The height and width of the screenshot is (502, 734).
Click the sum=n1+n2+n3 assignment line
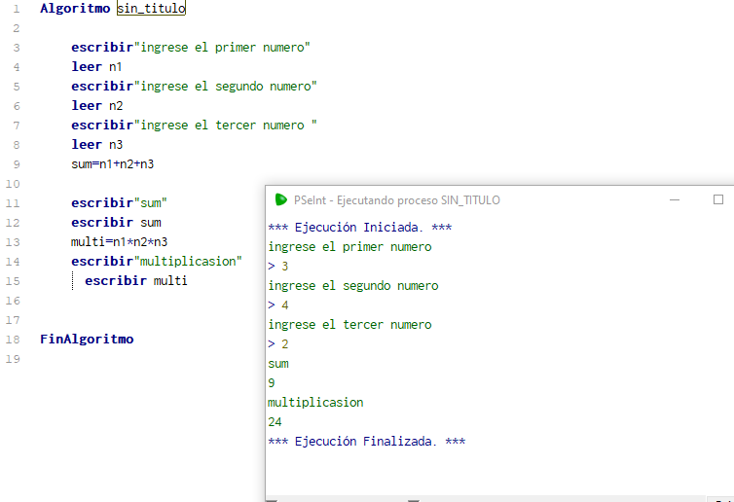[x=112, y=164]
